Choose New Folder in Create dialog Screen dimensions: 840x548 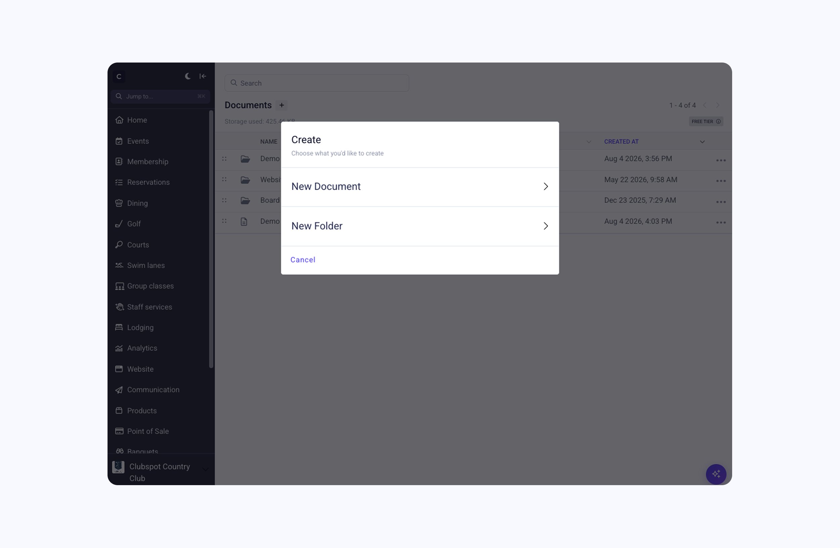click(420, 226)
